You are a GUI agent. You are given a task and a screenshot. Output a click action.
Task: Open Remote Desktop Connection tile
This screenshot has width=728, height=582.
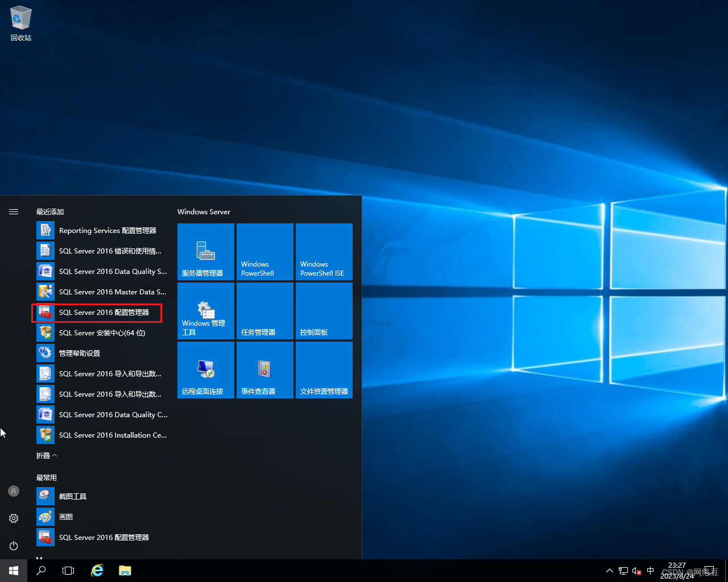(206, 370)
